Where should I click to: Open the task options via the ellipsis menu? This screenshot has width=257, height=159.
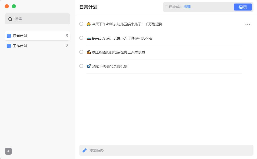pyautogui.click(x=248, y=24)
